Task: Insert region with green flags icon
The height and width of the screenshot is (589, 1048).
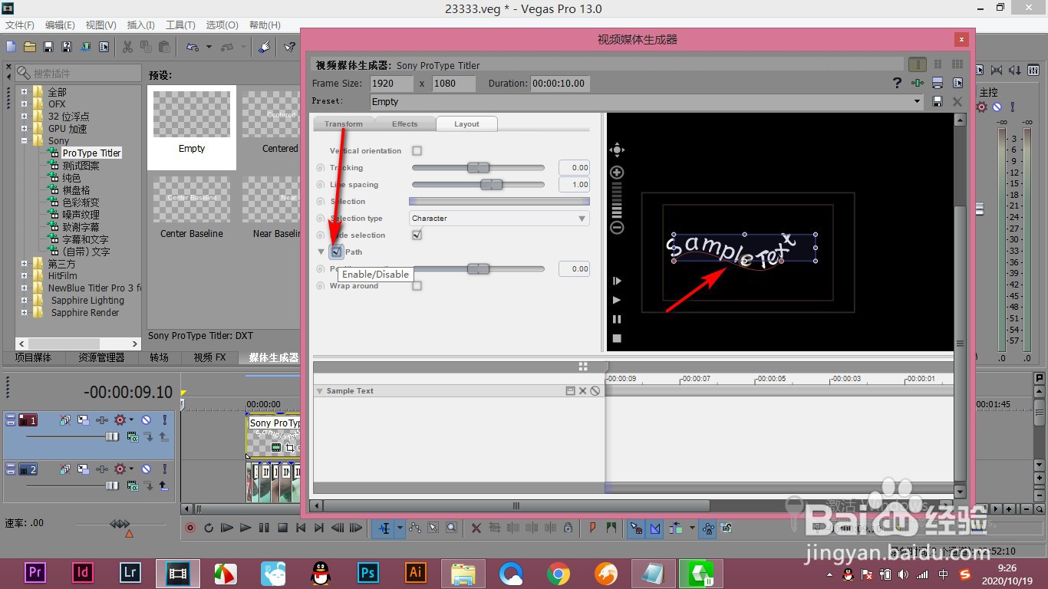Action: tap(611, 528)
